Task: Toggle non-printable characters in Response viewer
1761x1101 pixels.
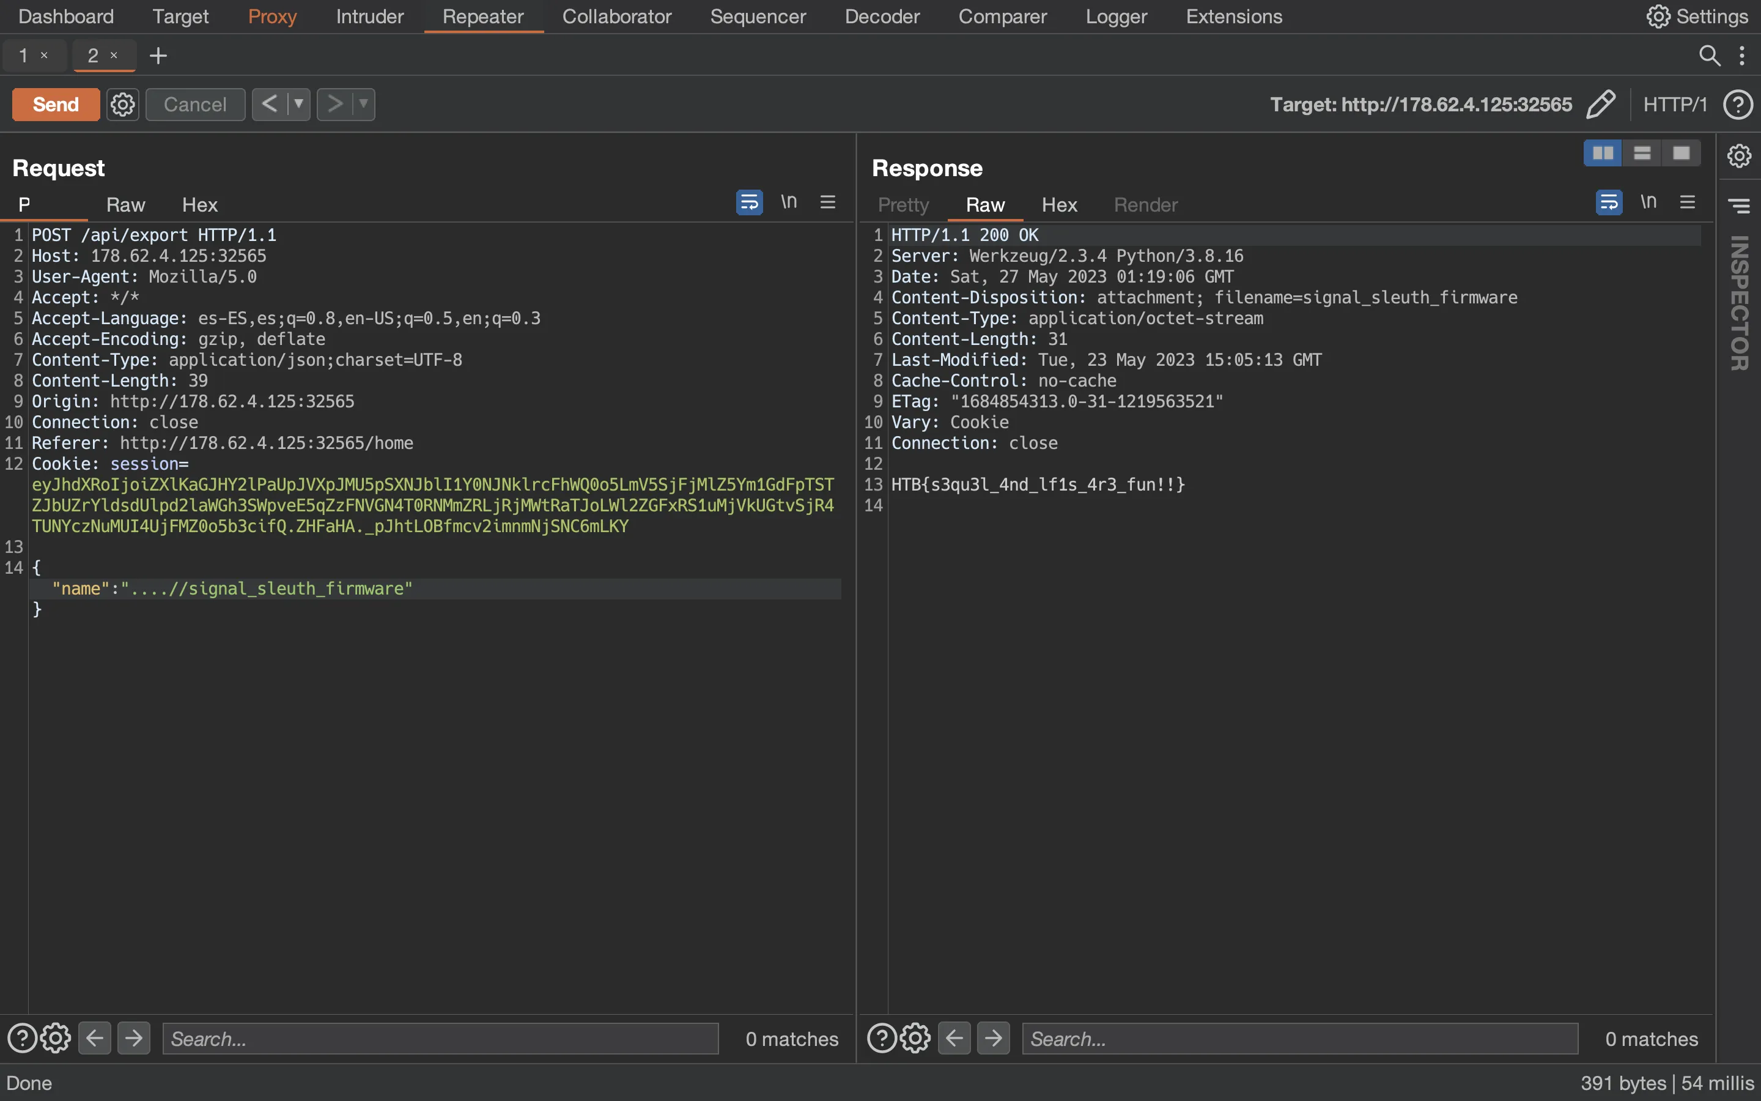Action: [1648, 202]
